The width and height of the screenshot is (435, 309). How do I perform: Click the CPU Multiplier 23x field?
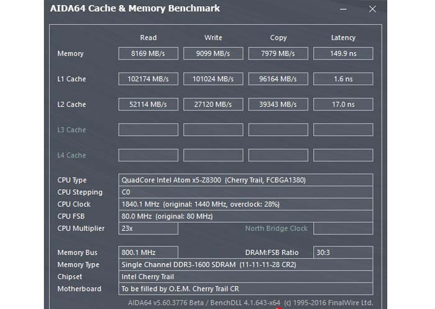[x=148, y=228]
